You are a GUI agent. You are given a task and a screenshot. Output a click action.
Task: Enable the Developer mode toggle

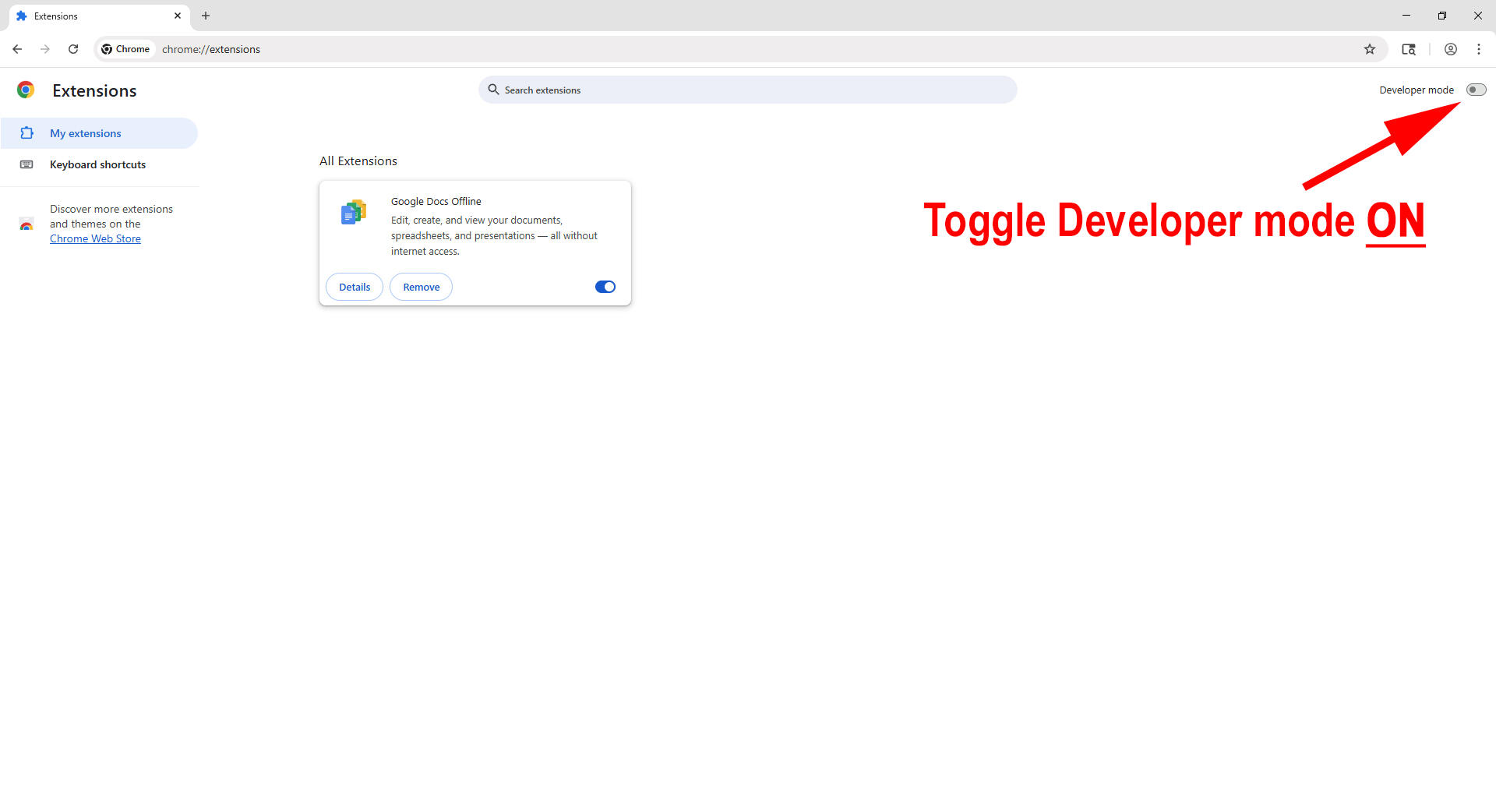click(1476, 90)
